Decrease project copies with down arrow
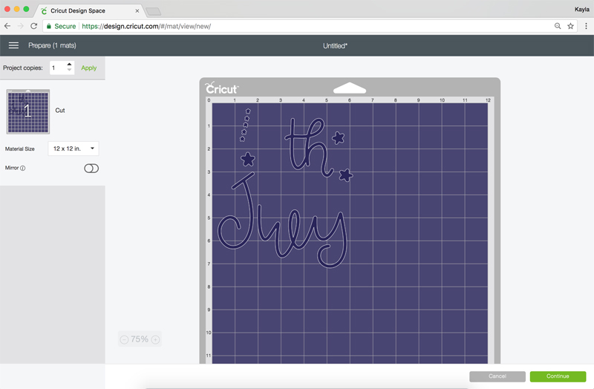The image size is (594, 389). pos(69,70)
